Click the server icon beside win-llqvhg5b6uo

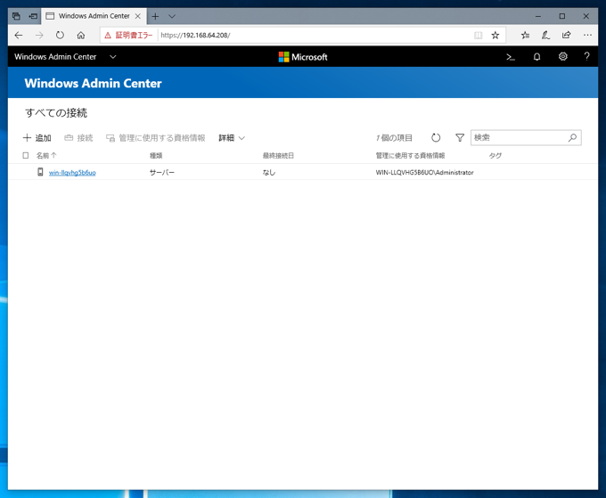pos(40,172)
